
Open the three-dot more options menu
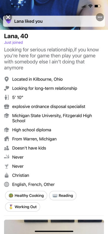100,17
